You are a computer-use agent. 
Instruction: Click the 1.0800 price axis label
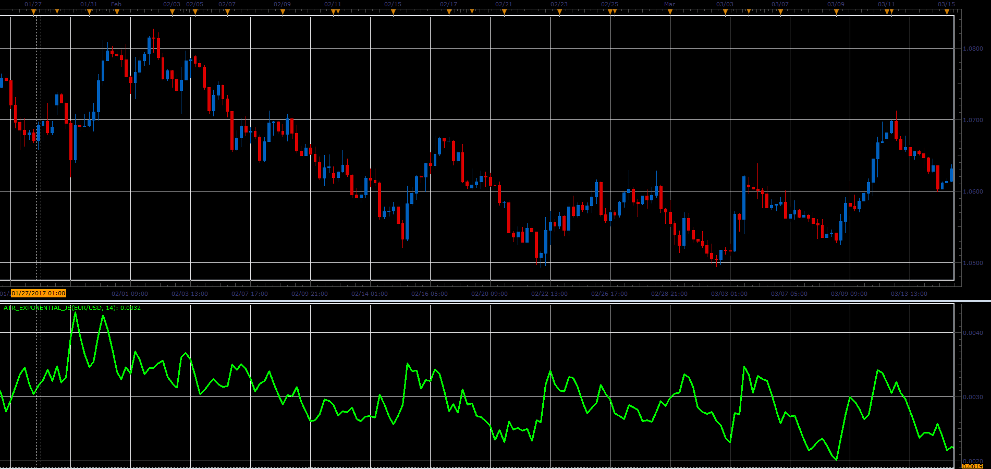973,49
